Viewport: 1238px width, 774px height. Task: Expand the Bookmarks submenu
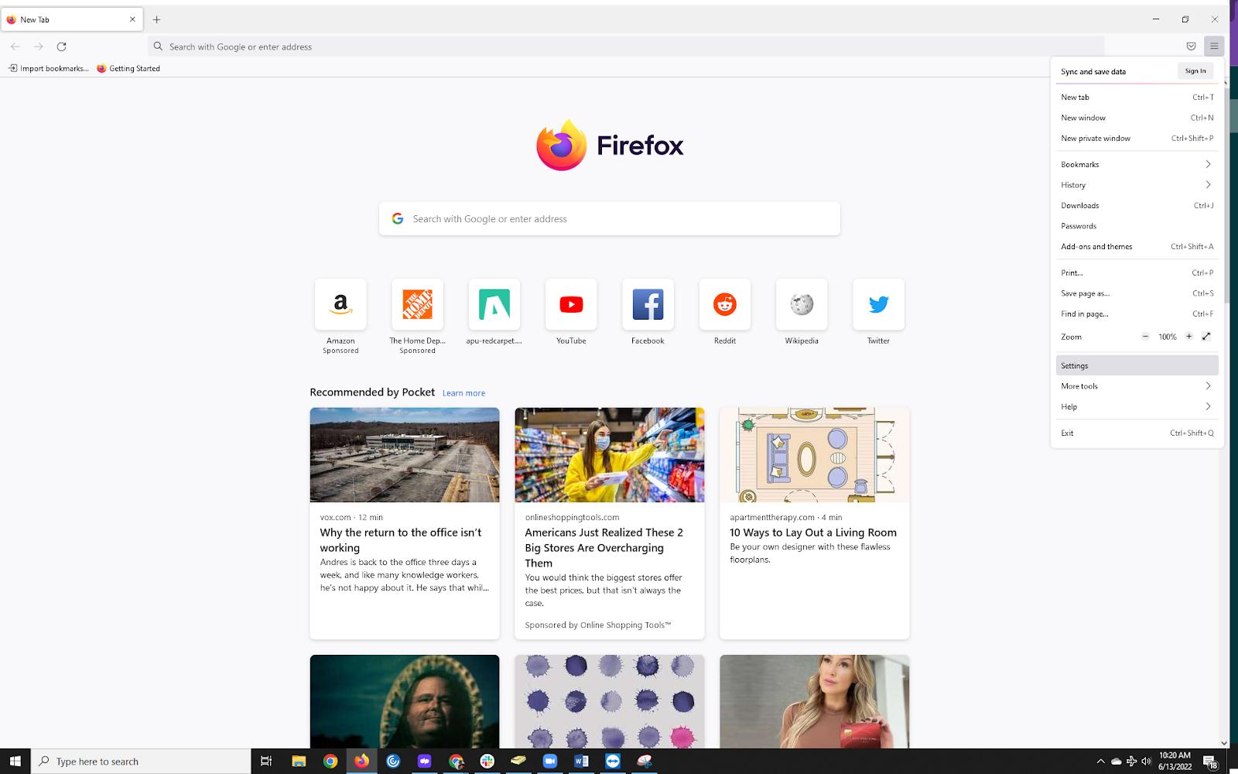tap(1137, 164)
